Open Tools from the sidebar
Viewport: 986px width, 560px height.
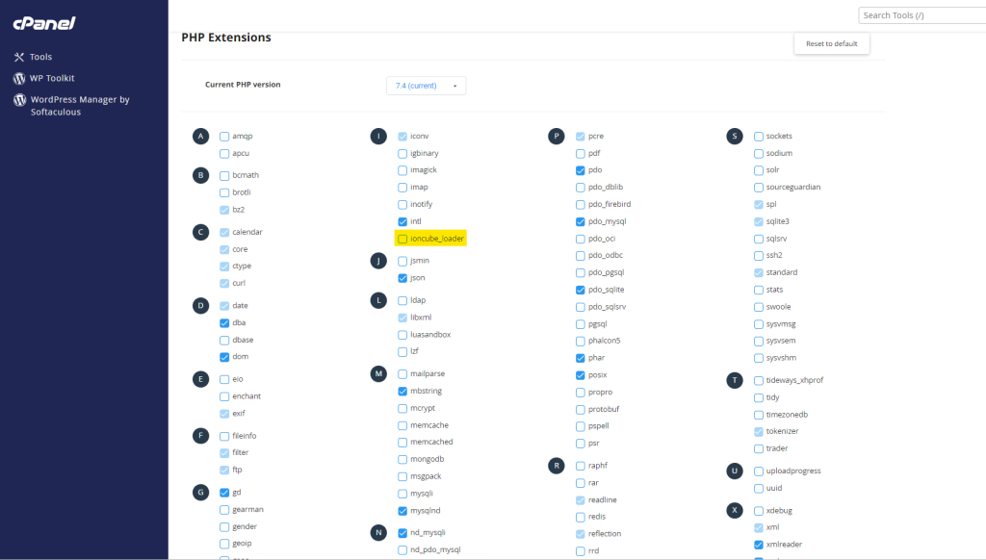[40, 57]
